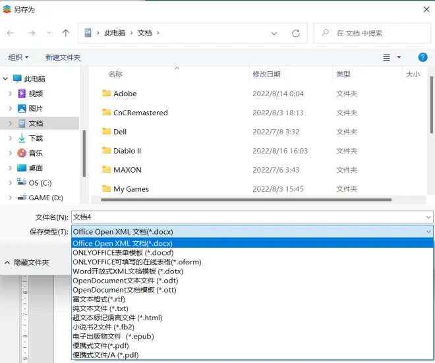435x363 pixels.
Task: Expand the 图片 tree node
Action: pos(11,109)
